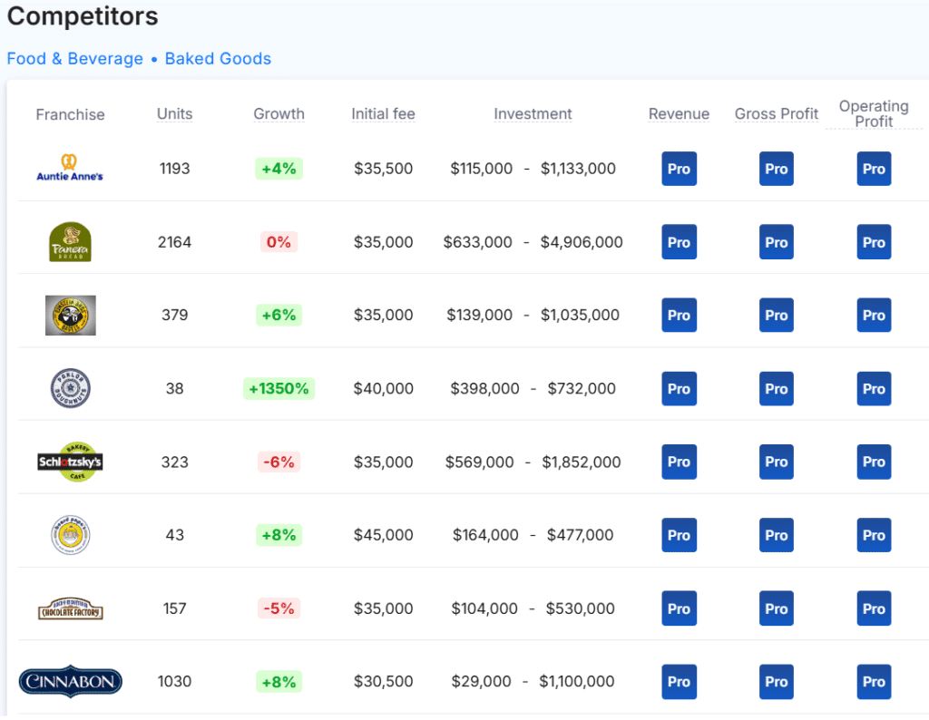Open the Cinnabon franchise logo
The width and height of the screenshot is (929, 720).
coord(71,682)
